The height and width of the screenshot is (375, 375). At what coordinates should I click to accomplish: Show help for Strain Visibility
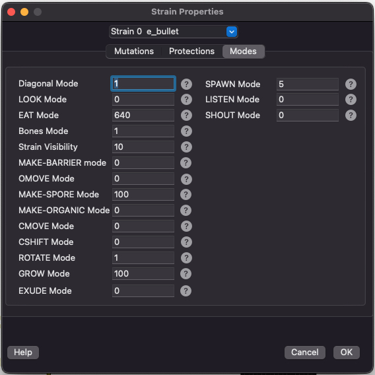coord(186,147)
